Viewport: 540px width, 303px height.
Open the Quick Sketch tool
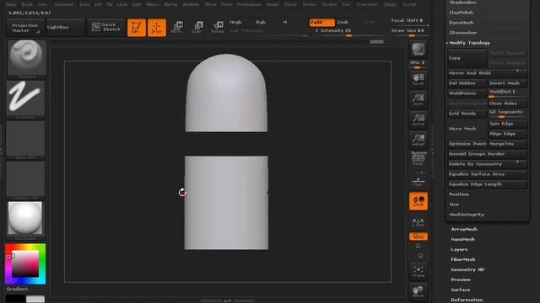(106, 27)
